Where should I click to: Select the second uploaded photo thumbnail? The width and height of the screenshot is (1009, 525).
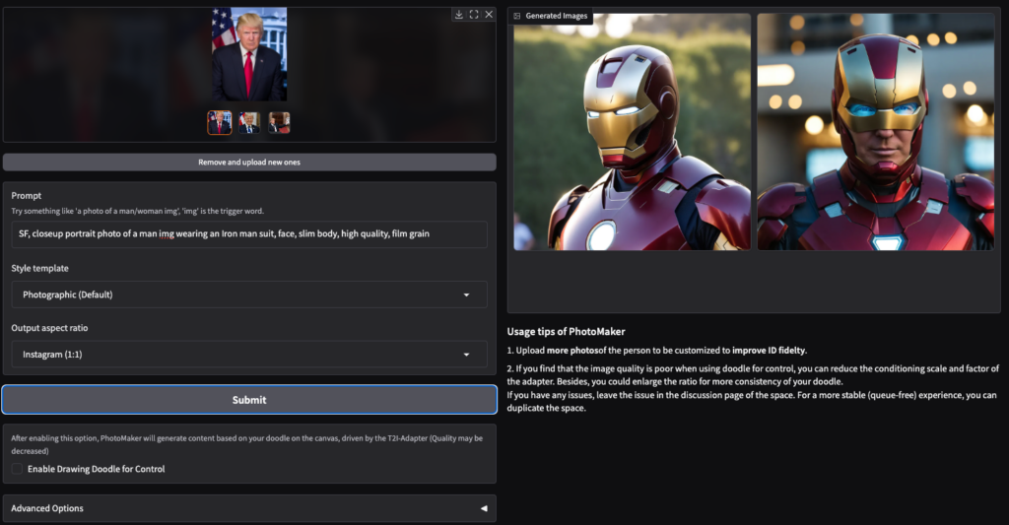(x=249, y=123)
